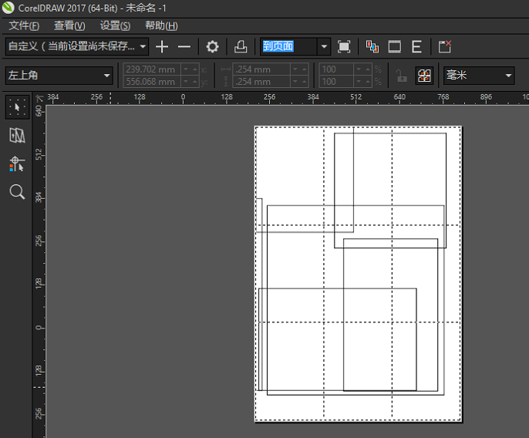Click the y position field 556.068 mm
The image size is (529, 438).
152,82
